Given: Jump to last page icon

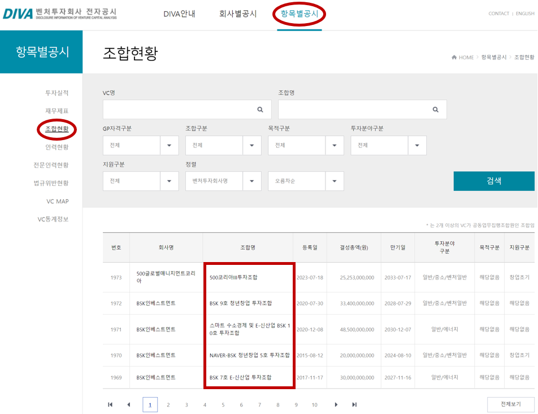Looking at the screenshot, I should pos(354,404).
